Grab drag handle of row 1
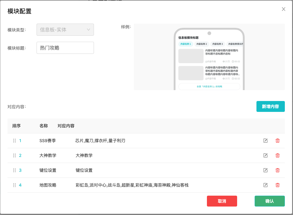The width and height of the screenshot is (293, 215). [14, 141]
